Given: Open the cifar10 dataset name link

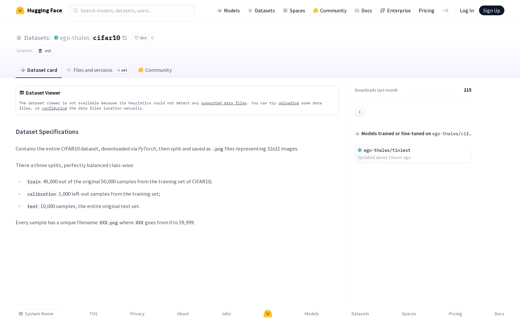Looking at the screenshot, I should (x=107, y=38).
